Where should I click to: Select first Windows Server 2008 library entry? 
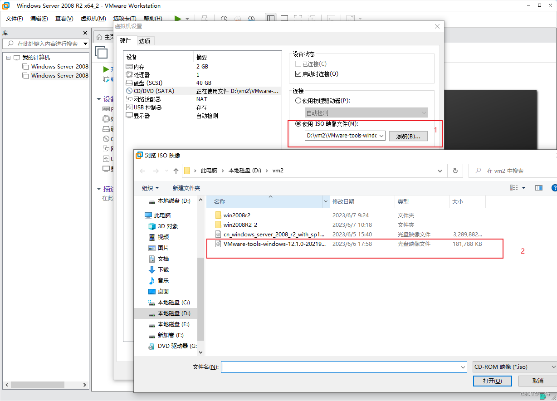[55, 67]
